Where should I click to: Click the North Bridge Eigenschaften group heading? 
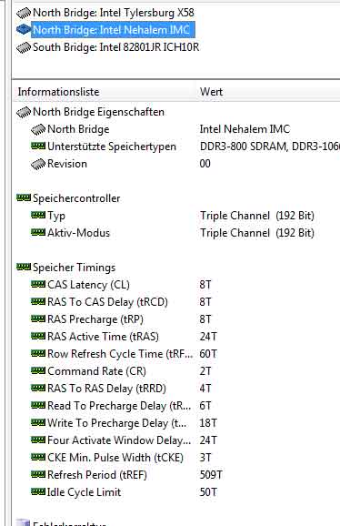click(x=98, y=112)
